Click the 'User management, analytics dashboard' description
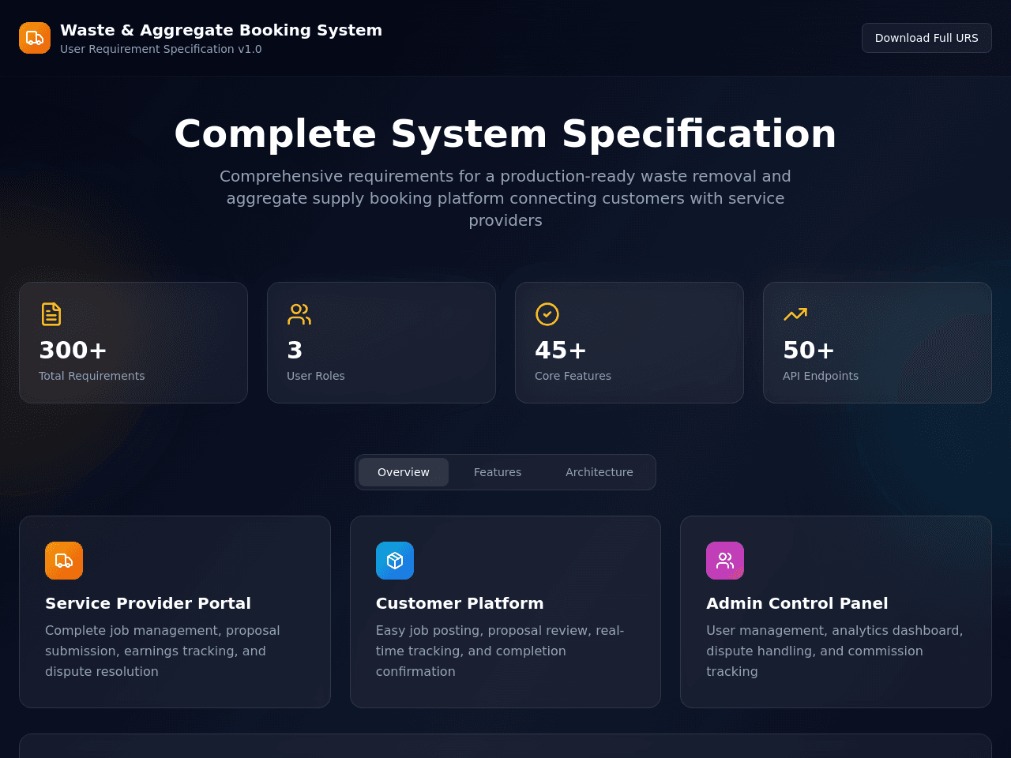 (x=835, y=651)
